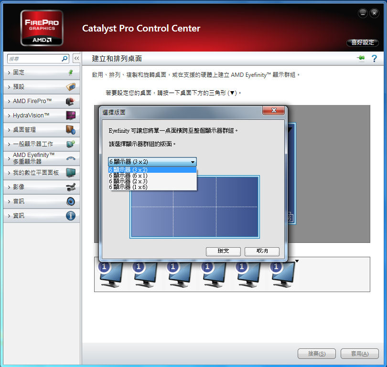Click the 我的數位平面面板 flat panel icon

[x=71, y=173]
